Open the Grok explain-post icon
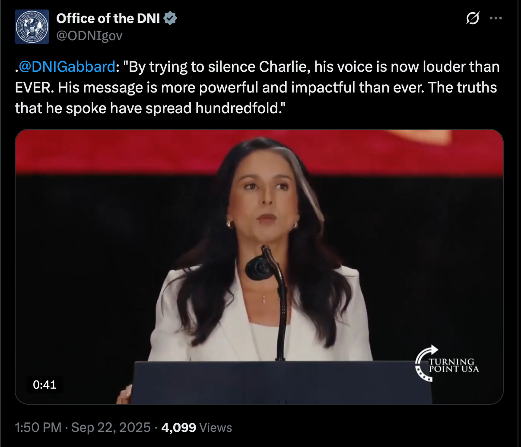 pyautogui.click(x=473, y=19)
